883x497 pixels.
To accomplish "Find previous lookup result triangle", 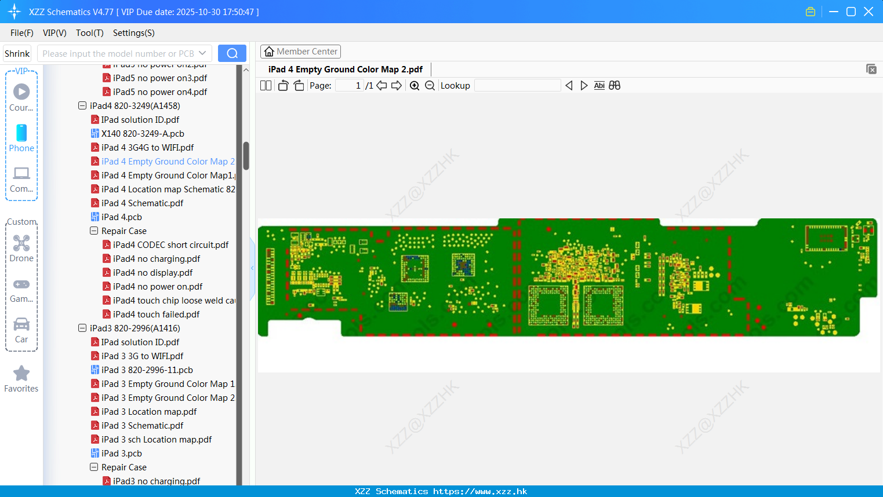I will 569,86.
